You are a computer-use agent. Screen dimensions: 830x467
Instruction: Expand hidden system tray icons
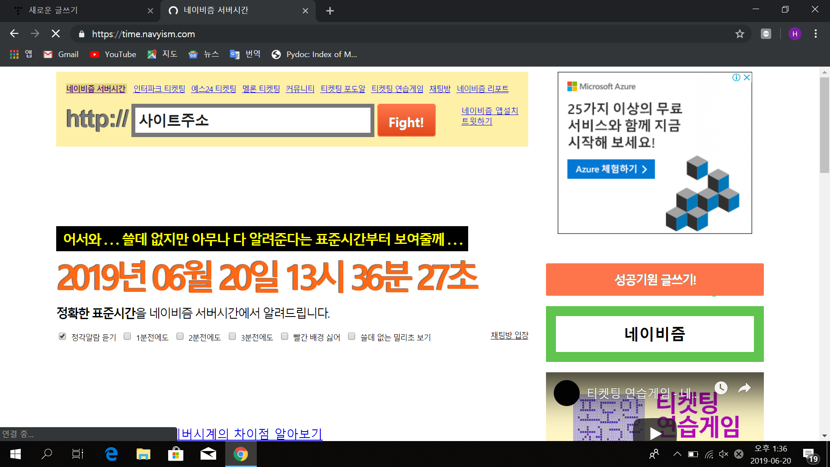[677, 454]
